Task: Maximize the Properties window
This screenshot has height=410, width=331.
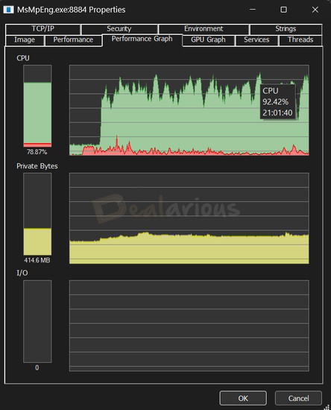Action: (284, 10)
